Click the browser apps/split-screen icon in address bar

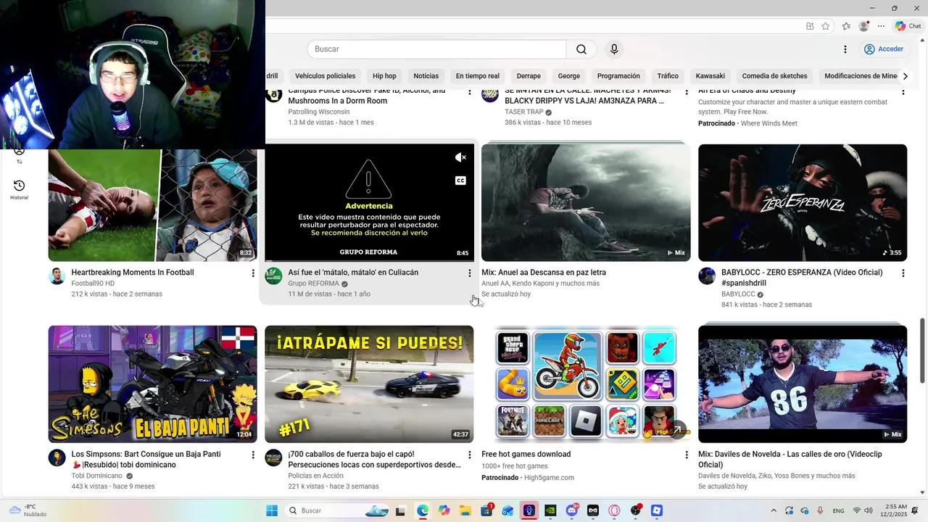click(810, 26)
